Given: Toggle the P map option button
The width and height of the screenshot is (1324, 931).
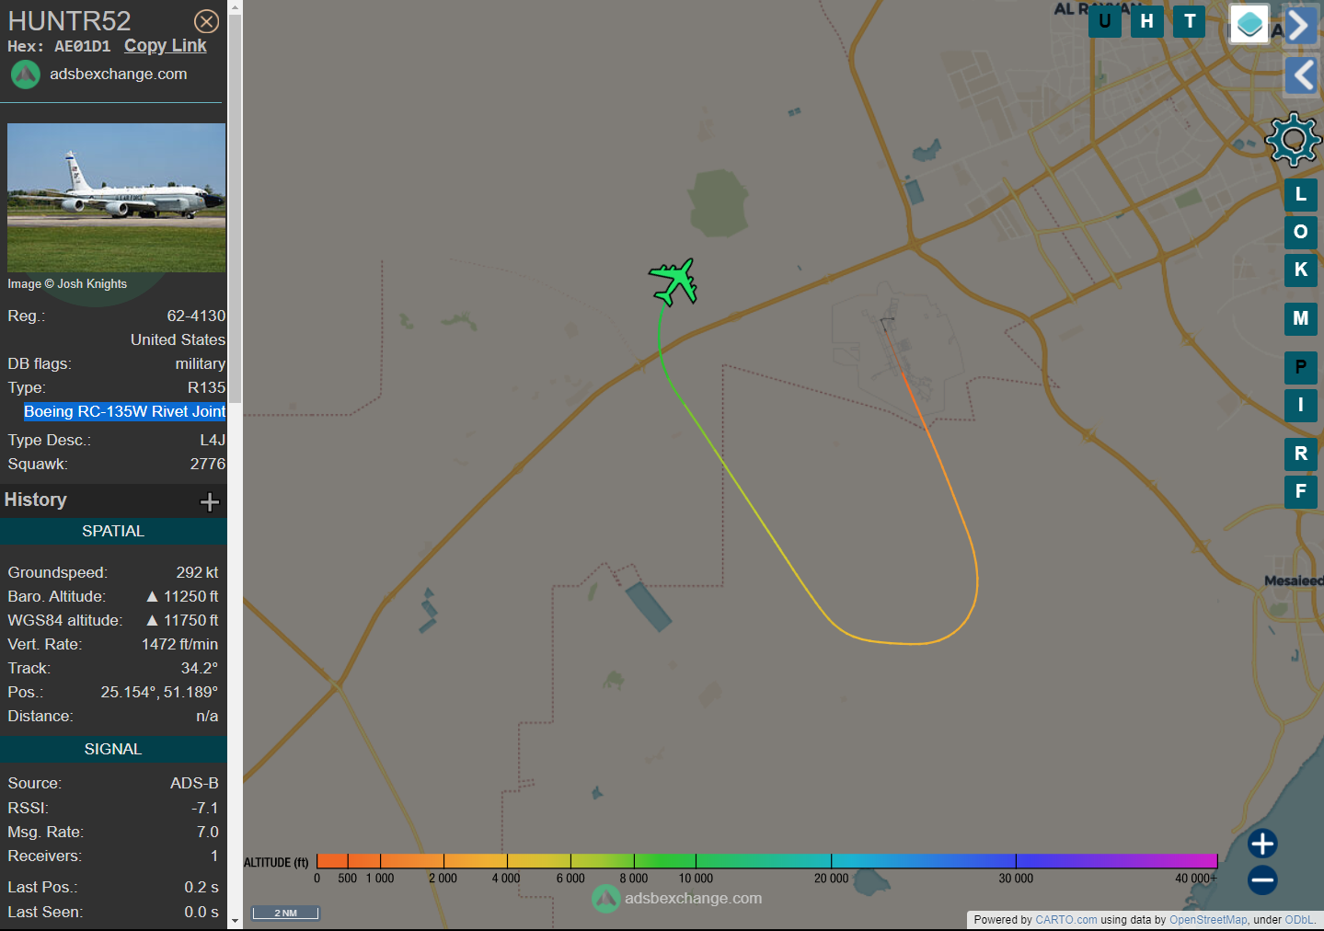Looking at the screenshot, I should (x=1301, y=367).
